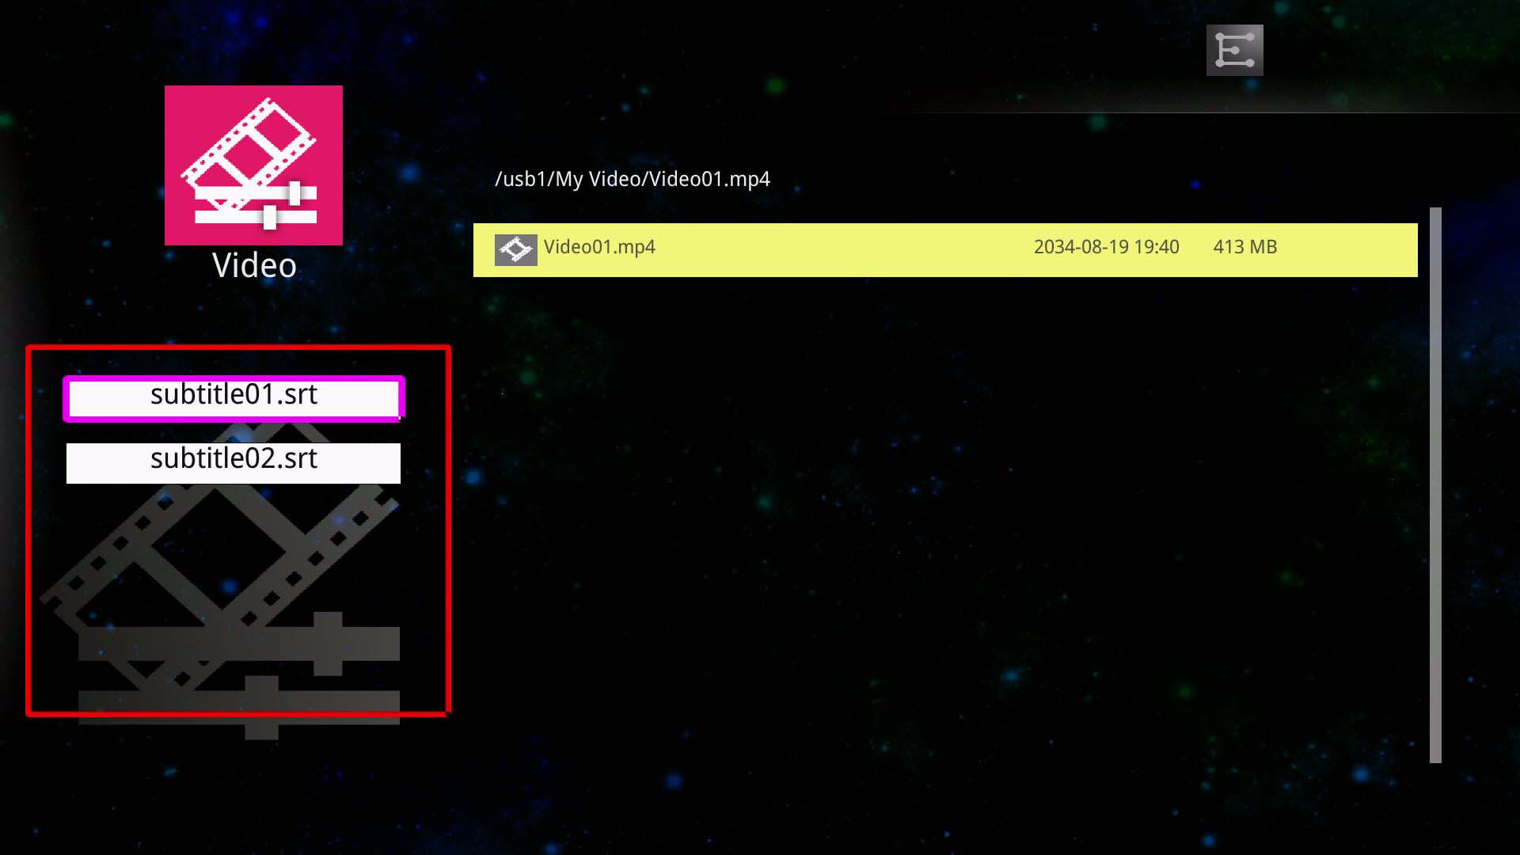Choose subtitle01.srt from the subtitle list
This screenshot has height=855, width=1520.
234,398
